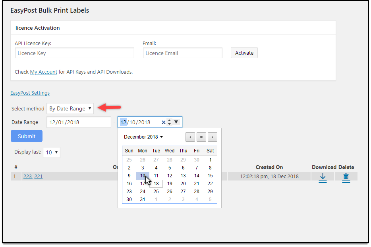Select December 22 in calendar
Screen dimensions: 371x247
pyautogui.click(x=210, y=184)
